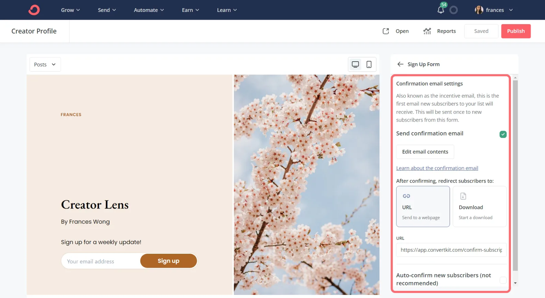Screen dimensions: 545x298
Task: Enable Auto-confirm new subscribers checkbox
Action: pyautogui.click(x=503, y=280)
